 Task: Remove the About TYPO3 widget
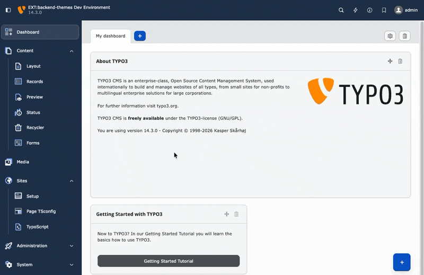(x=400, y=61)
